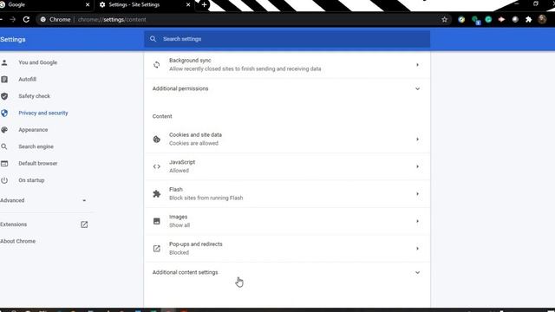Click the red arrow extension icon
555x312 pixels.
coord(501,19)
